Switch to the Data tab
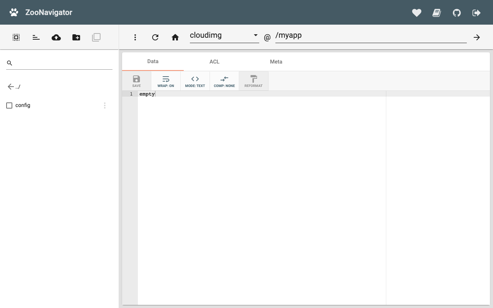The image size is (493, 308). tap(153, 62)
